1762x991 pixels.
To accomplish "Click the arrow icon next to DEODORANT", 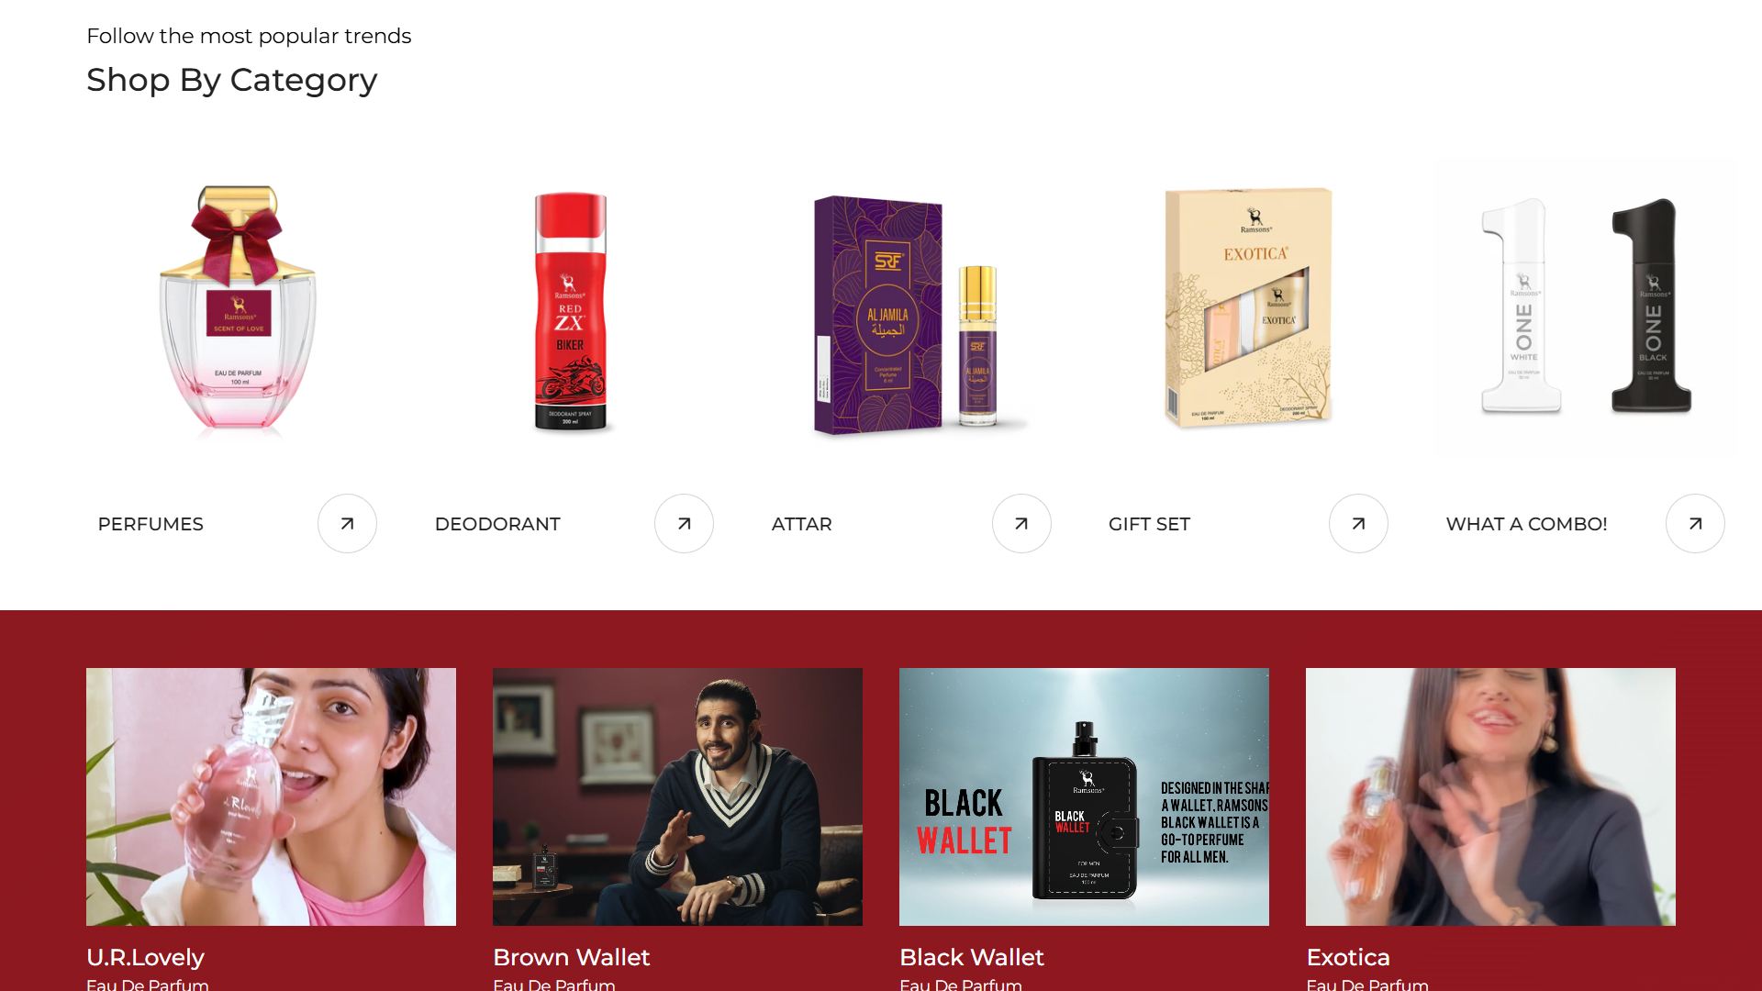I will [x=684, y=524].
